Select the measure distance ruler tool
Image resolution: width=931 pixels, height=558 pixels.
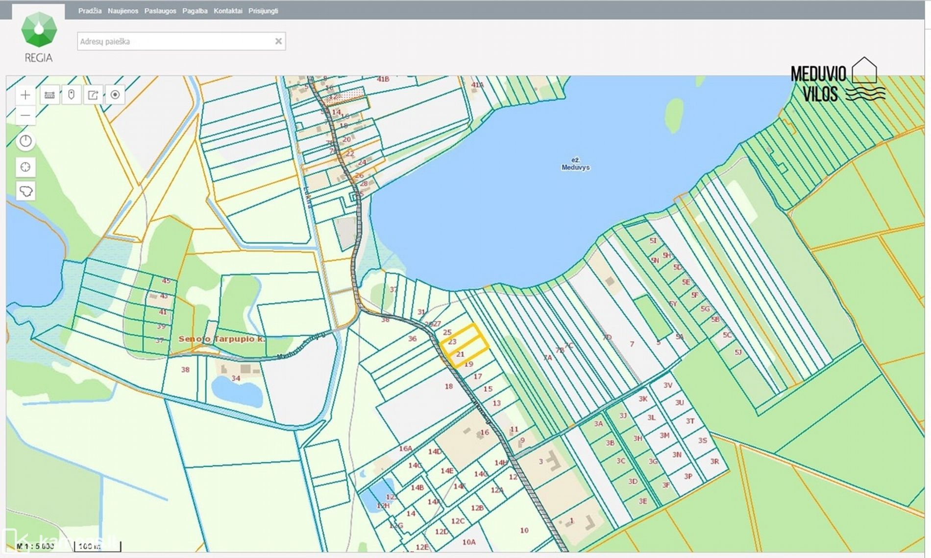click(49, 95)
